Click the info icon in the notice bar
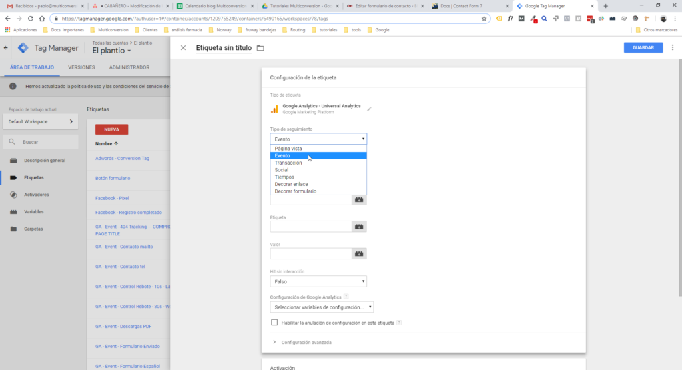 pyautogui.click(x=13, y=86)
